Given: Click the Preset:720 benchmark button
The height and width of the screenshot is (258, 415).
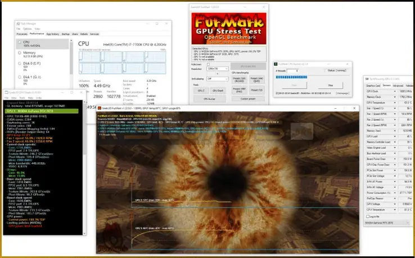Looking at the screenshot, I should 257,90.
